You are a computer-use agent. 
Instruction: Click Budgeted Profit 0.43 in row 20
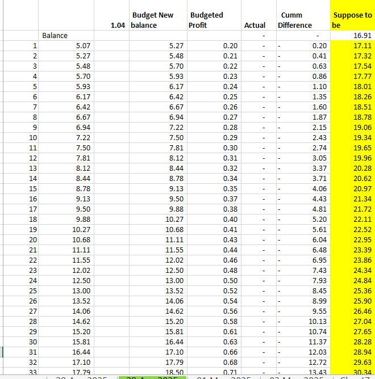(214, 240)
